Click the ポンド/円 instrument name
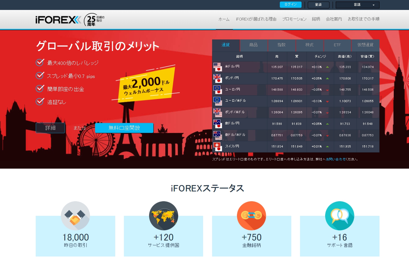 [x=232, y=78]
